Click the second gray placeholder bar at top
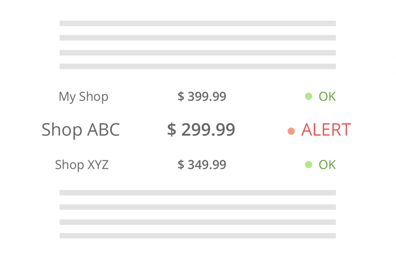 (x=198, y=38)
